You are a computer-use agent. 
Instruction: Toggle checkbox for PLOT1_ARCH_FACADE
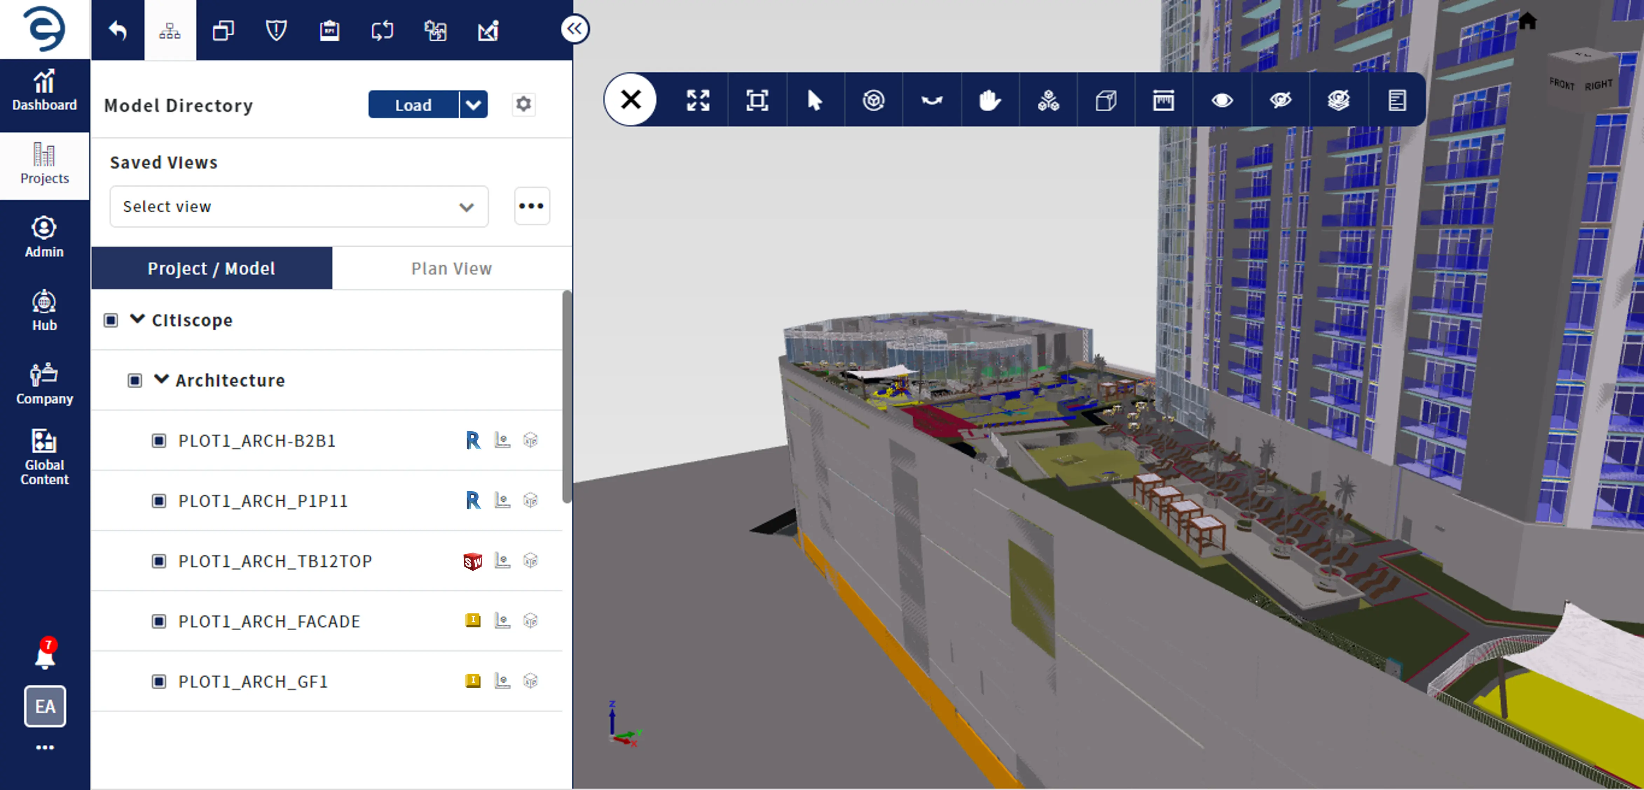click(x=159, y=621)
